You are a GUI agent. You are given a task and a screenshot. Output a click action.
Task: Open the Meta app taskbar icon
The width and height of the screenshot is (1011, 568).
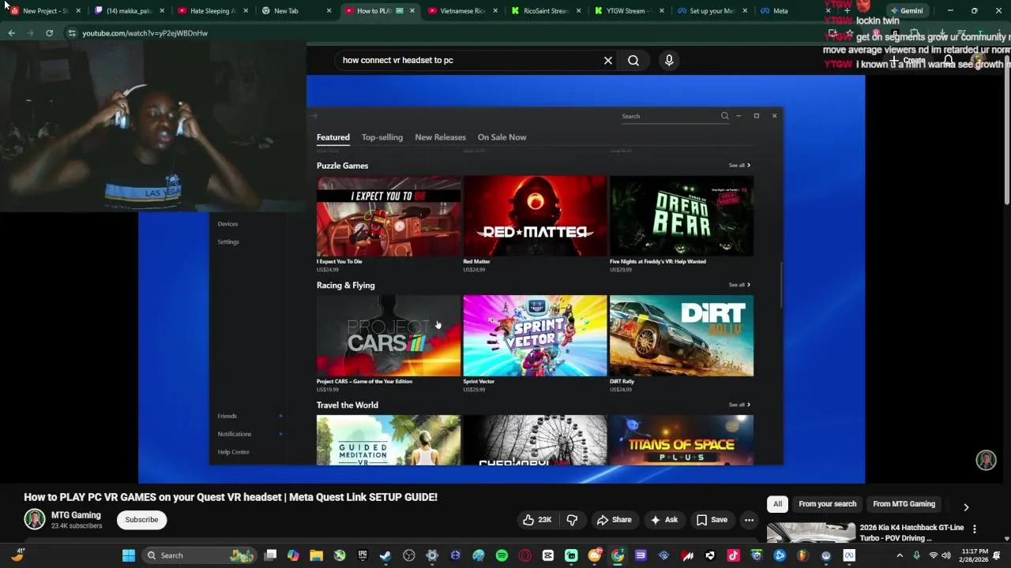849,555
